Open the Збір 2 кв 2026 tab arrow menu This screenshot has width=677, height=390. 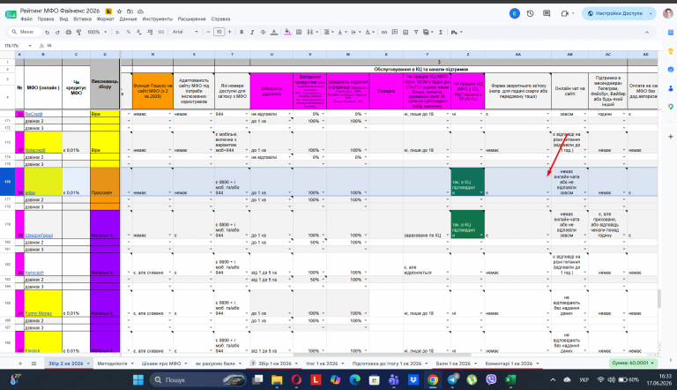(x=88, y=364)
